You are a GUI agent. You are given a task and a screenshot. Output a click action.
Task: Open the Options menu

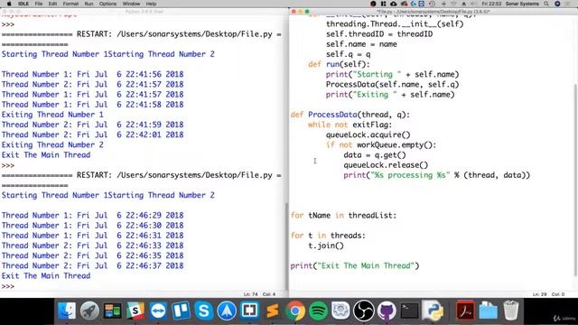pyautogui.click(x=107, y=4)
